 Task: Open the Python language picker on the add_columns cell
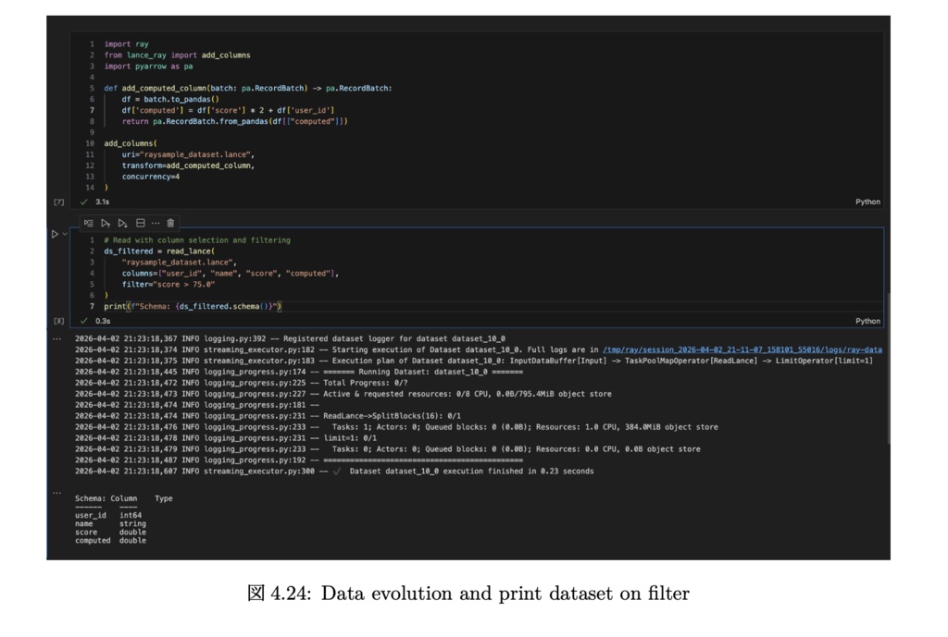[x=868, y=202]
